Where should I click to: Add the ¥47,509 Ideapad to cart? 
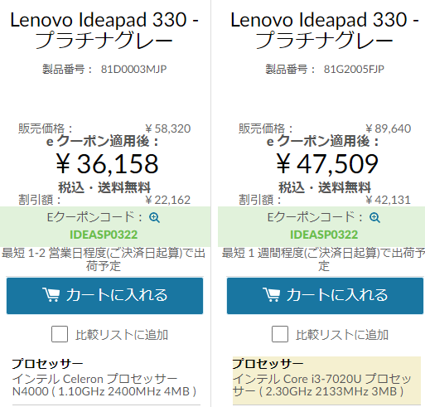(325, 296)
